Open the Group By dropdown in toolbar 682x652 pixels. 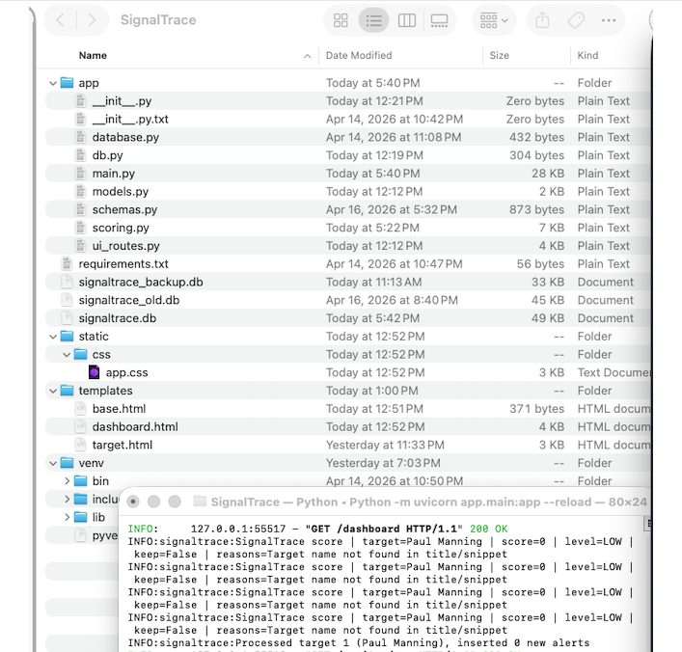(x=494, y=20)
